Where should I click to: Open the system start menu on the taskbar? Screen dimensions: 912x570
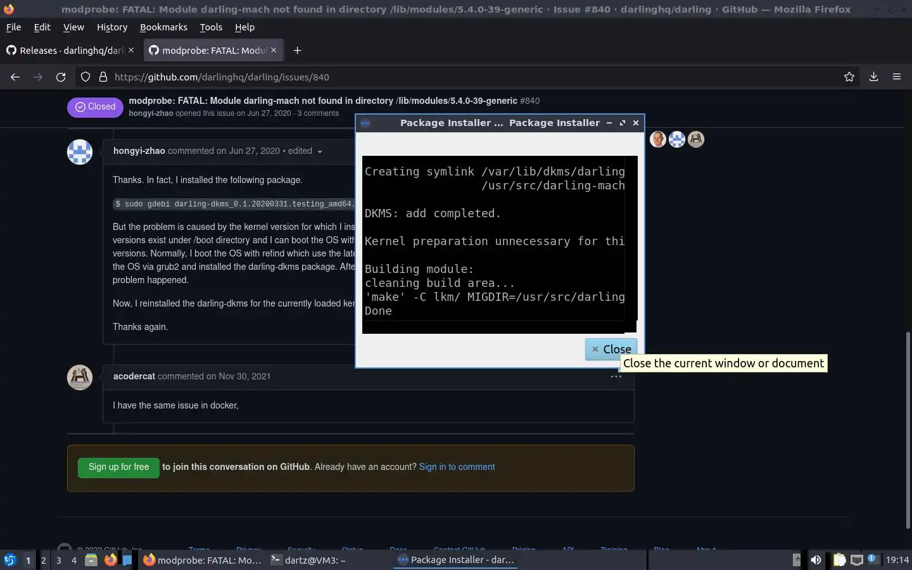tap(9, 560)
